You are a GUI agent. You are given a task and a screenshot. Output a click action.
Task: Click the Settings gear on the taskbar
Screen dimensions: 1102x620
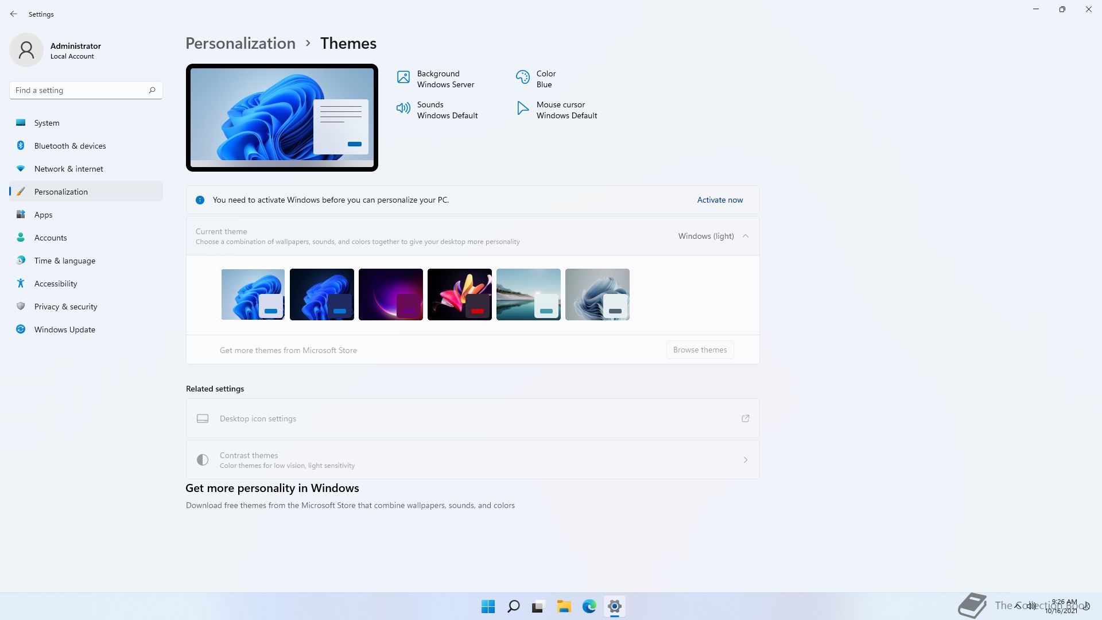(614, 606)
